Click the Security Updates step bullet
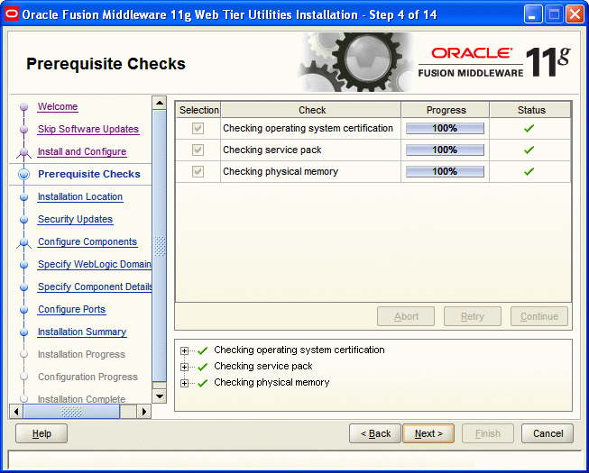This screenshot has width=589, height=473. click(x=24, y=220)
